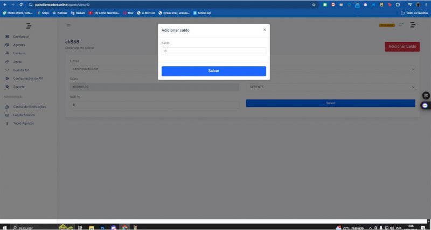Go forward in the browser
The image size is (431, 230).
pos(13,5)
